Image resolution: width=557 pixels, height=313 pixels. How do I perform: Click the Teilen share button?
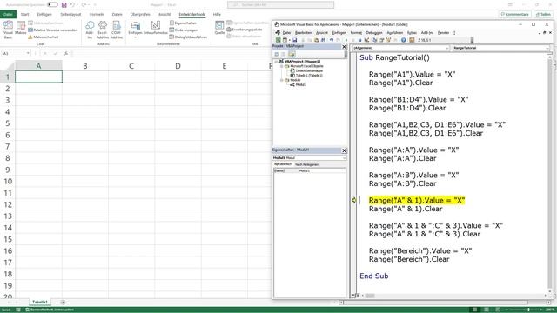543,14
